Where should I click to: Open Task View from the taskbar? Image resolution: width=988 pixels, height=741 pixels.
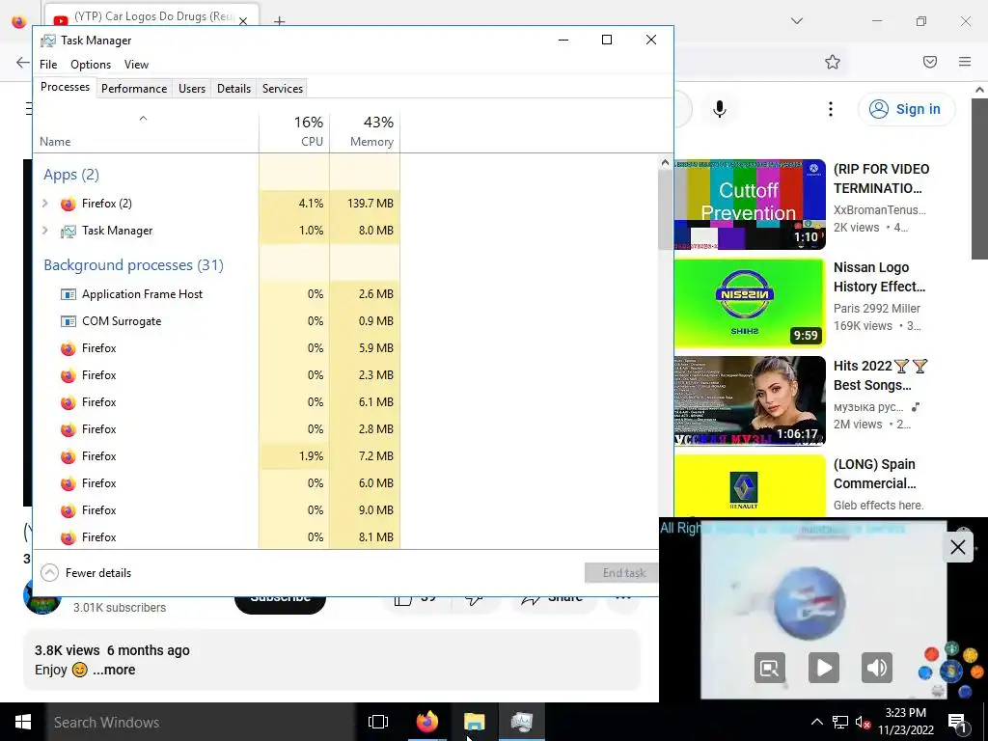(x=378, y=722)
